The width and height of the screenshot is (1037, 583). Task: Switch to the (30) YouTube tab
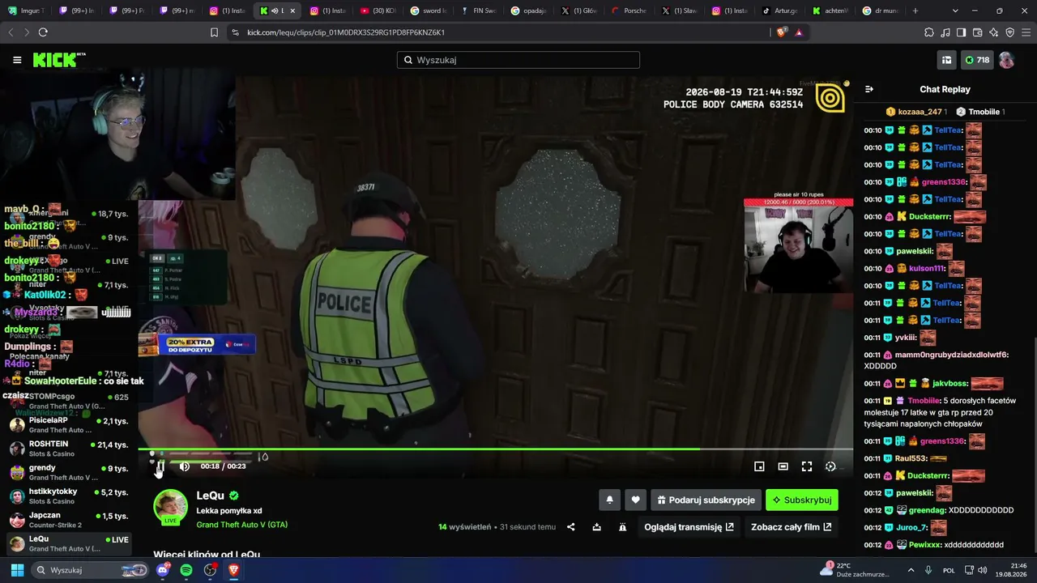(379, 11)
